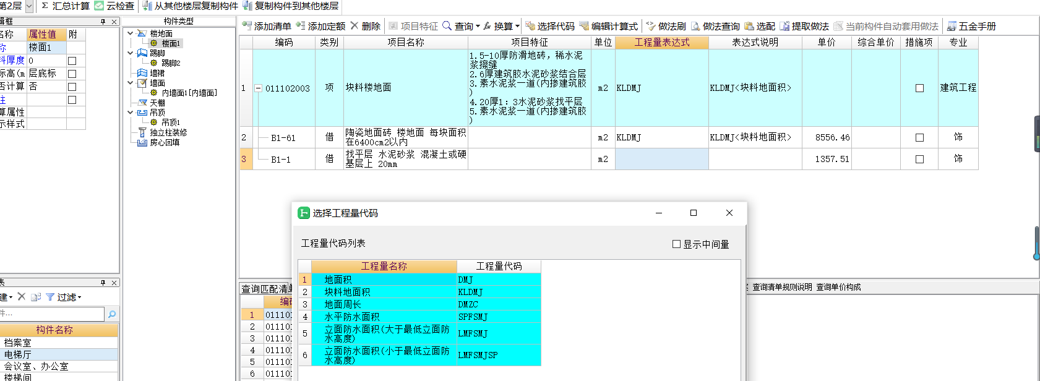Click 查询清单规则说明 tab
The image size is (1040, 381).
pos(781,287)
